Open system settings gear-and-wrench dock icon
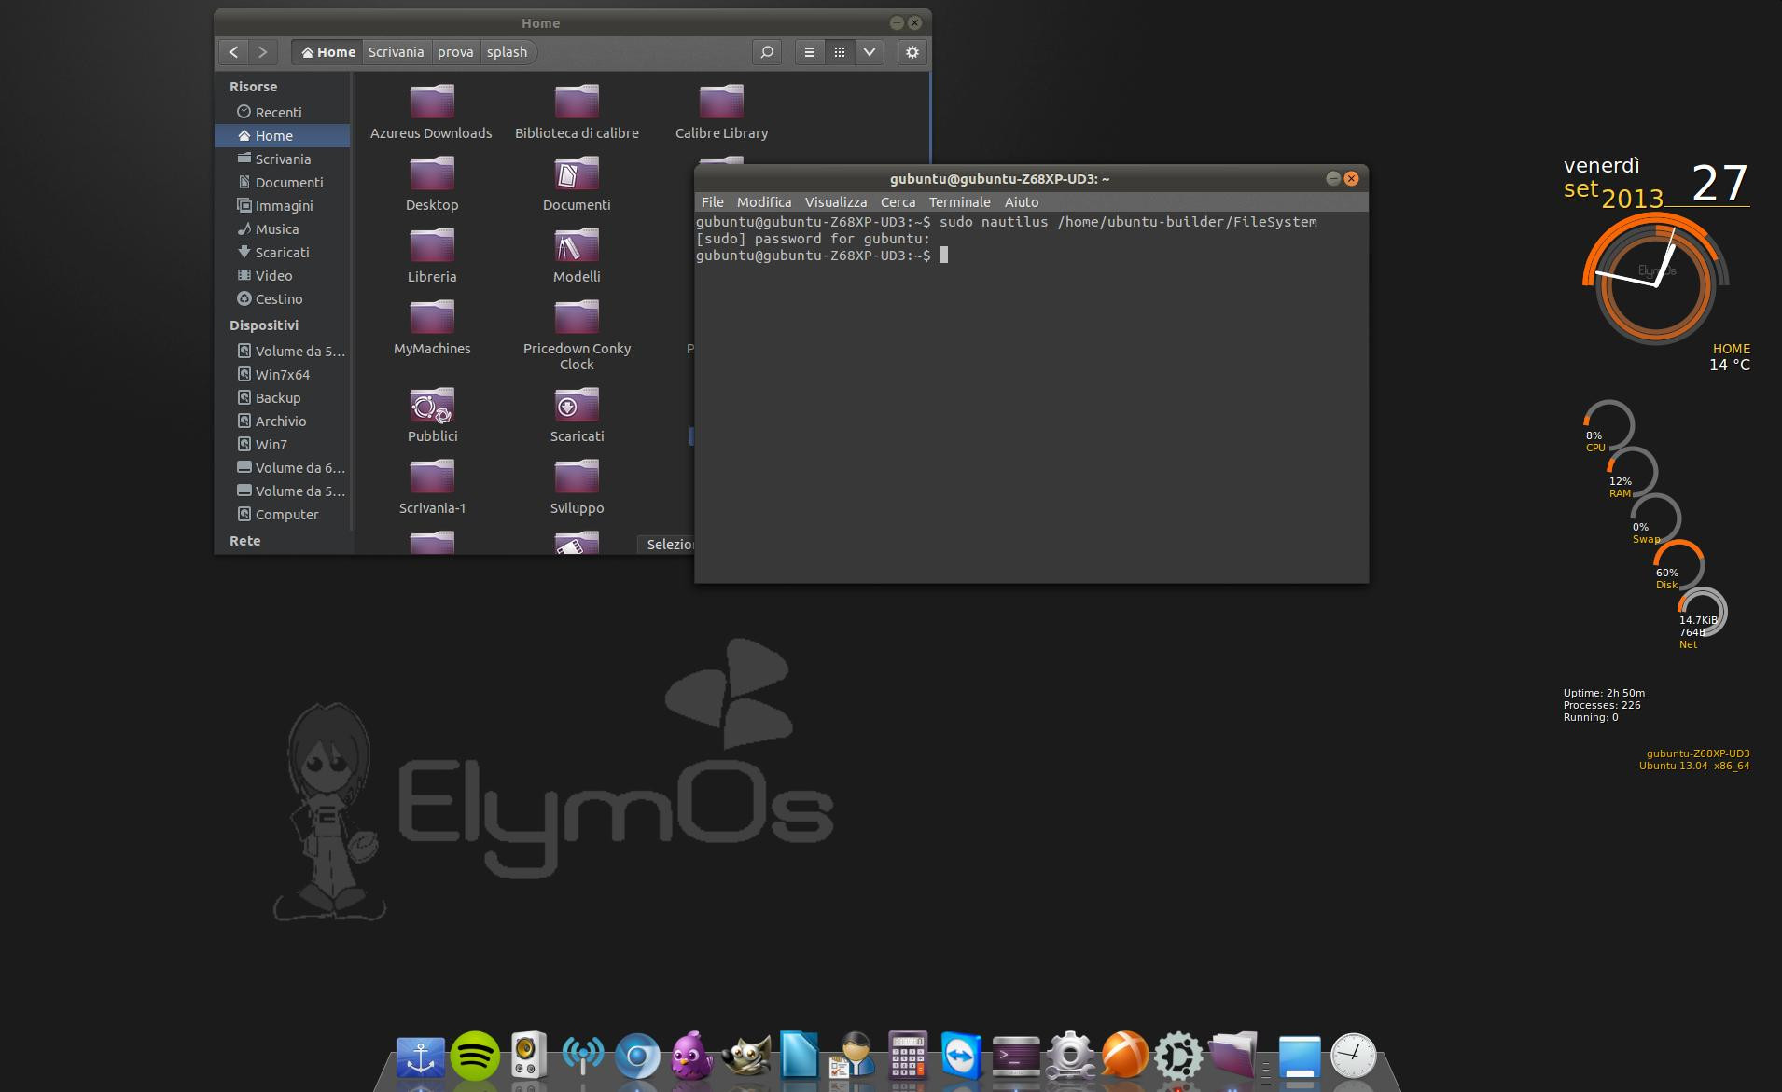 [1070, 1056]
